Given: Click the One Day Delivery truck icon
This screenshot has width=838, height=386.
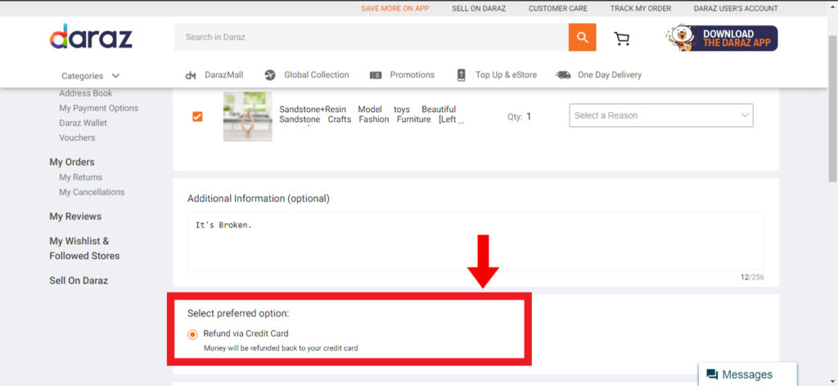Looking at the screenshot, I should (x=563, y=75).
